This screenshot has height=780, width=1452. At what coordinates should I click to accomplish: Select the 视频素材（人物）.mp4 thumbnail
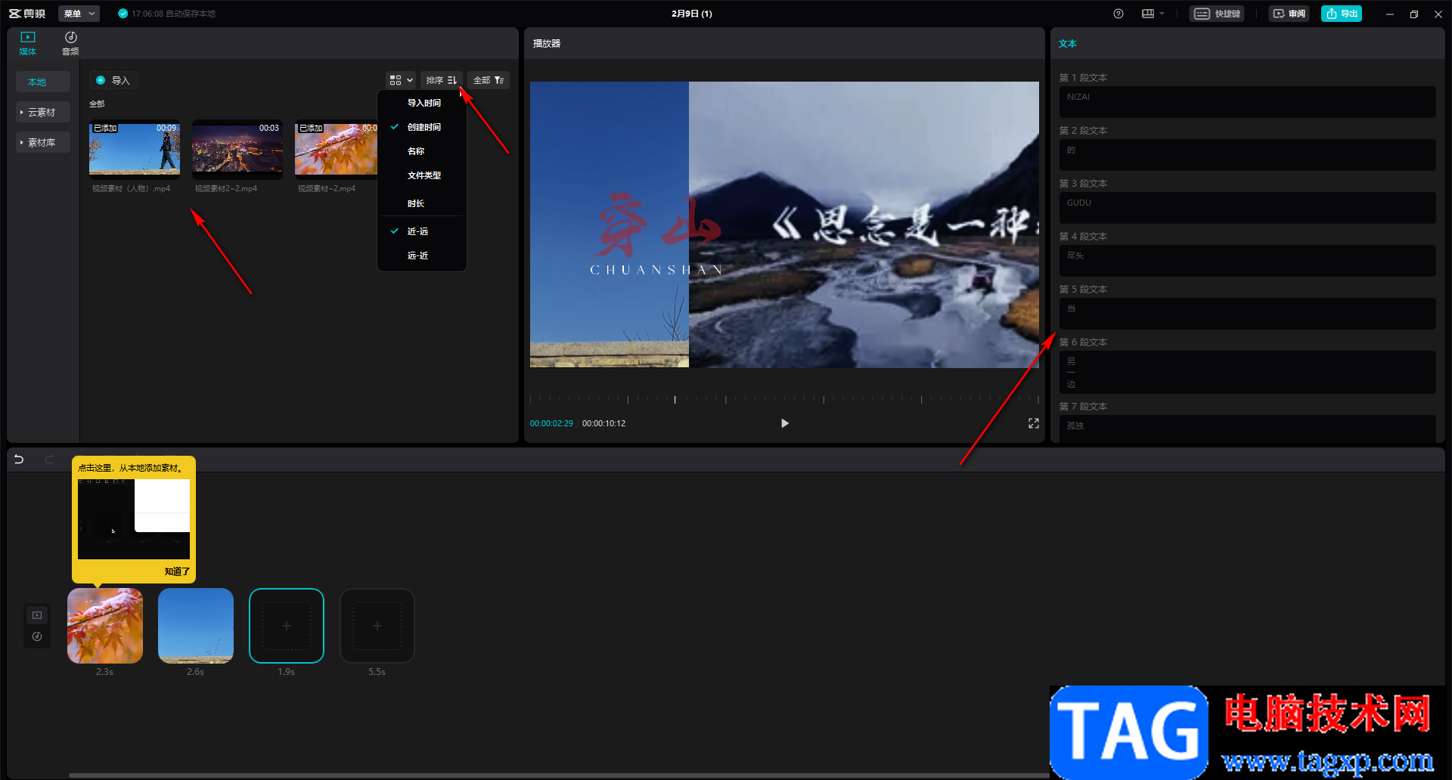coord(135,148)
